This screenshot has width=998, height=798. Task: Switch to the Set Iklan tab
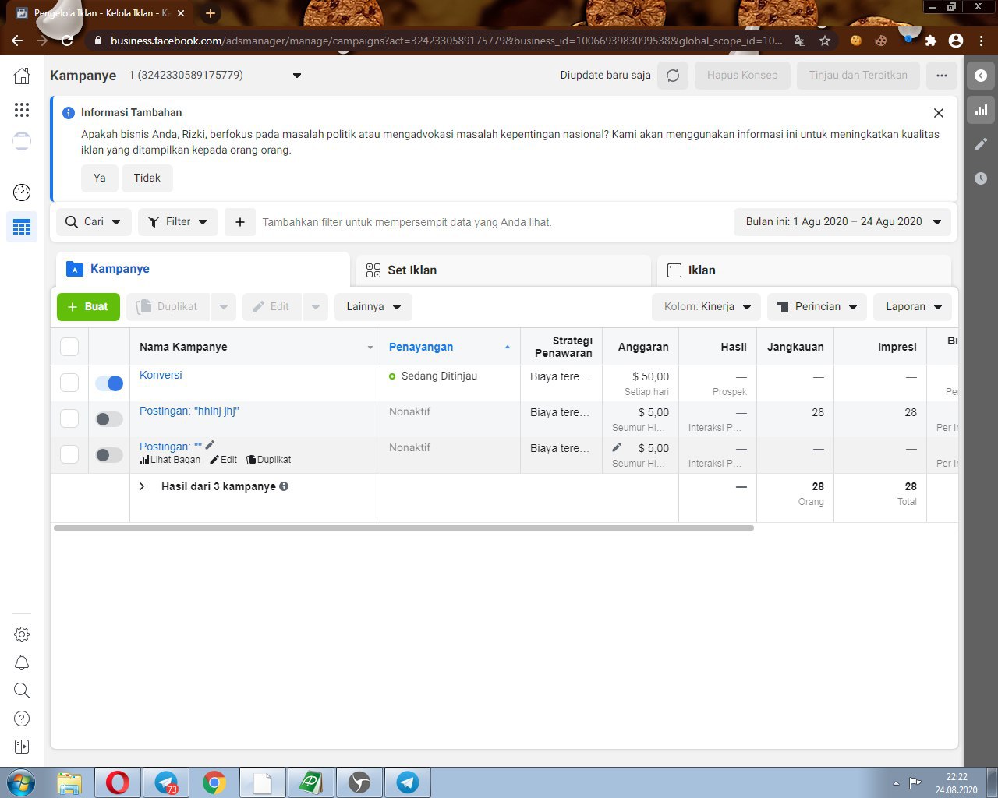pyautogui.click(x=504, y=270)
